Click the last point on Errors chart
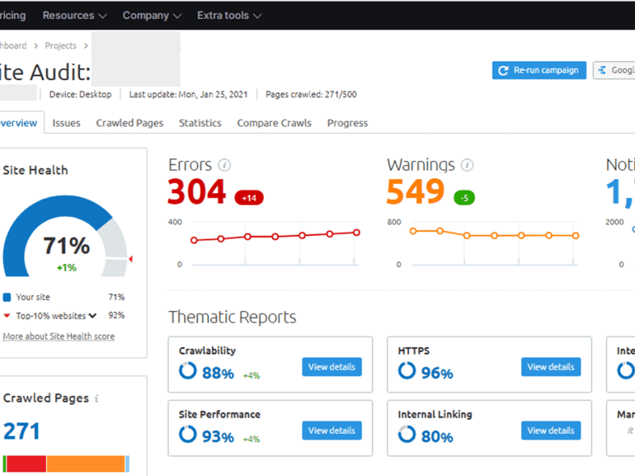The height and width of the screenshot is (476, 635). click(x=356, y=232)
